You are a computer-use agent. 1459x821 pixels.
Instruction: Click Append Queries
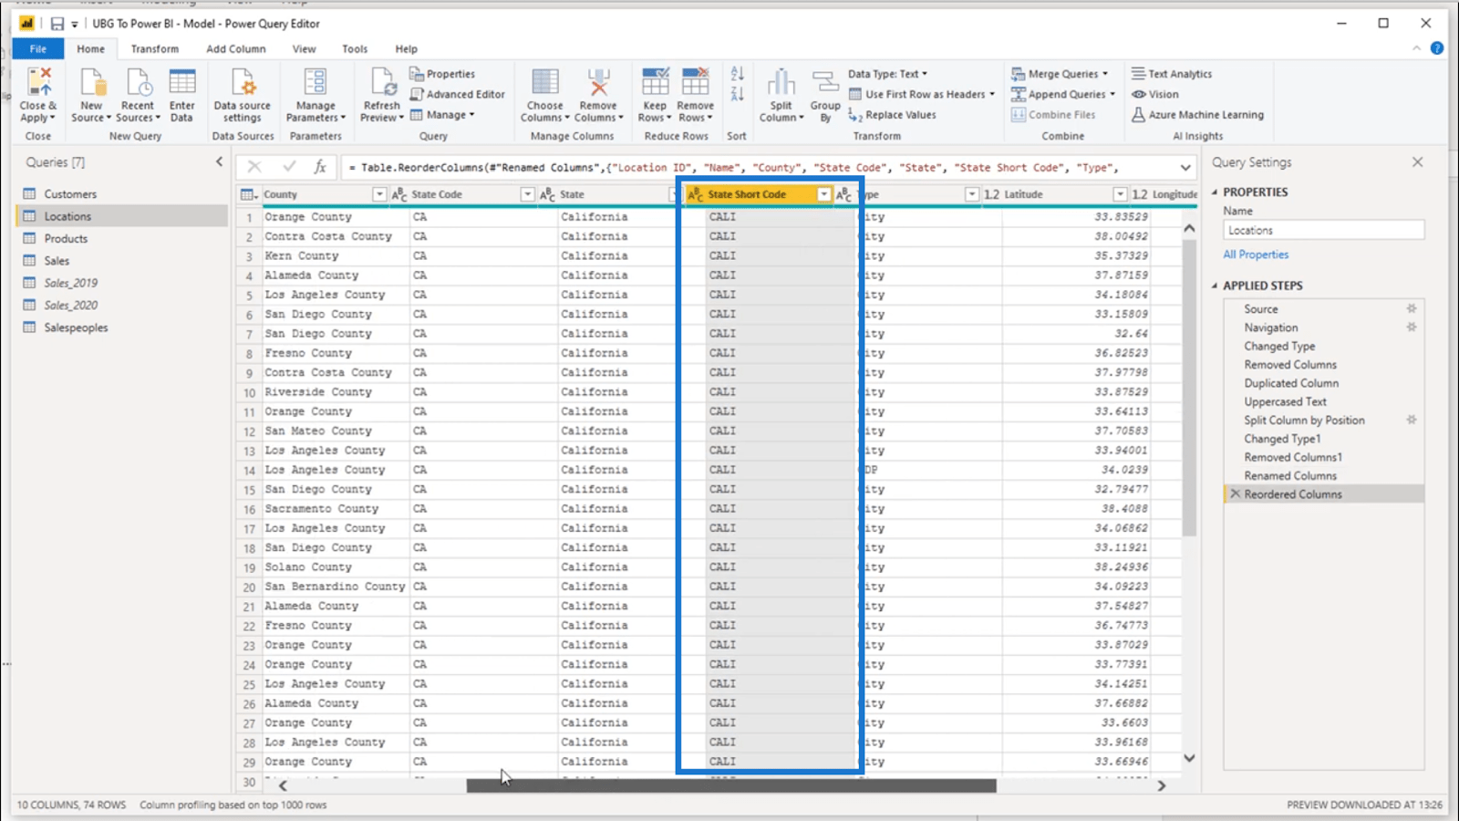point(1063,94)
